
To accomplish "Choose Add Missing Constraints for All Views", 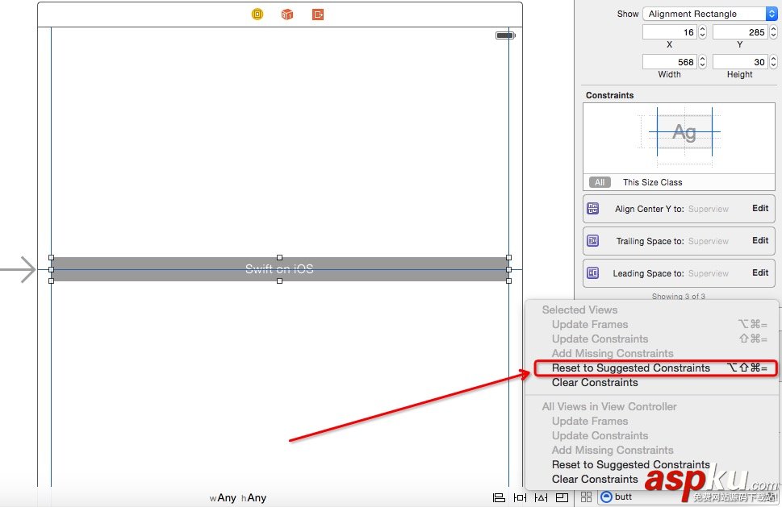I will pyautogui.click(x=654, y=450).
